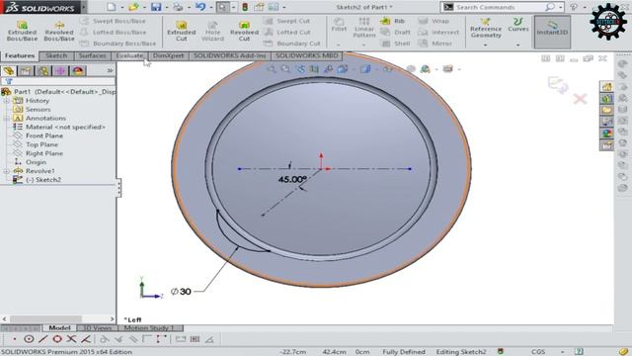Click the Undo icon
This screenshot has height=356, width=632.
[x=200, y=7]
